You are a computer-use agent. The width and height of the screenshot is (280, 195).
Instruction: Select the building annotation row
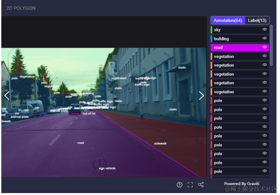point(240,39)
